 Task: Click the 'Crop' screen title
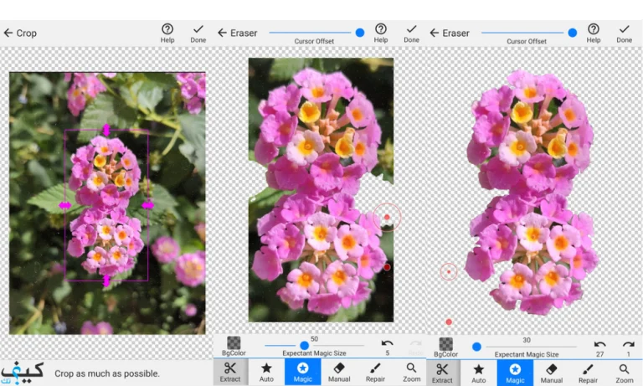(x=26, y=33)
